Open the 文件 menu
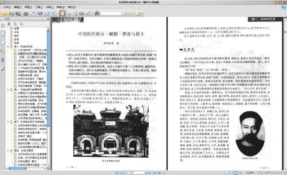 pos(7,7)
